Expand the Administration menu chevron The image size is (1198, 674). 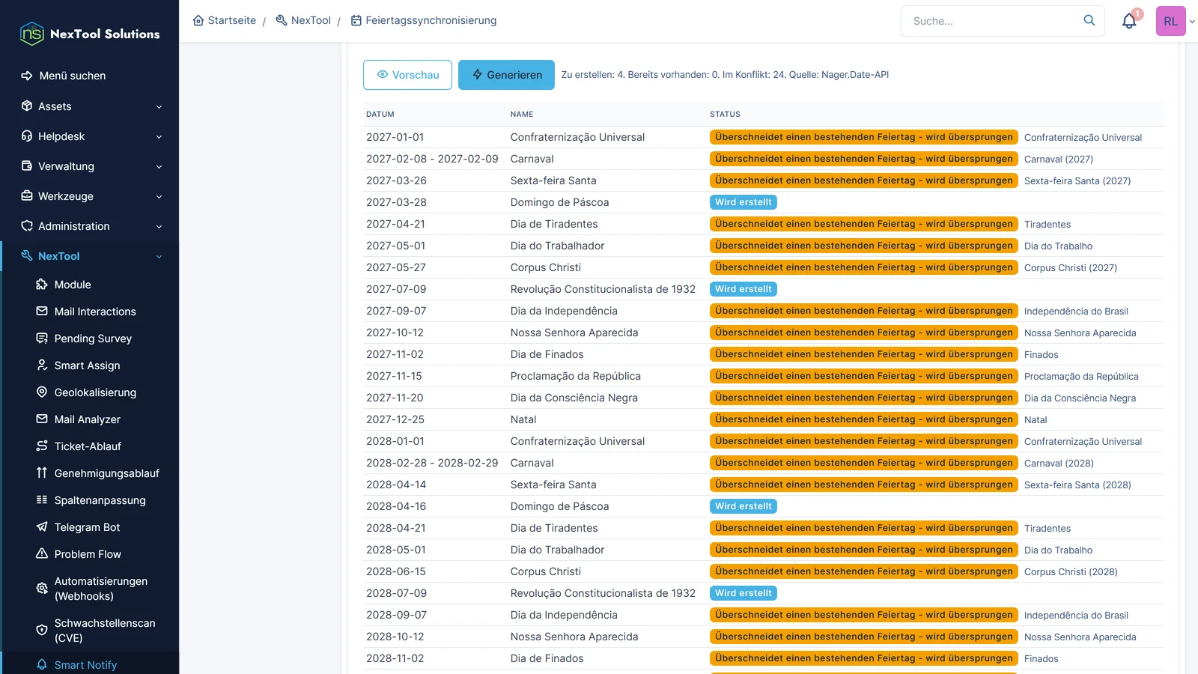[x=159, y=227]
